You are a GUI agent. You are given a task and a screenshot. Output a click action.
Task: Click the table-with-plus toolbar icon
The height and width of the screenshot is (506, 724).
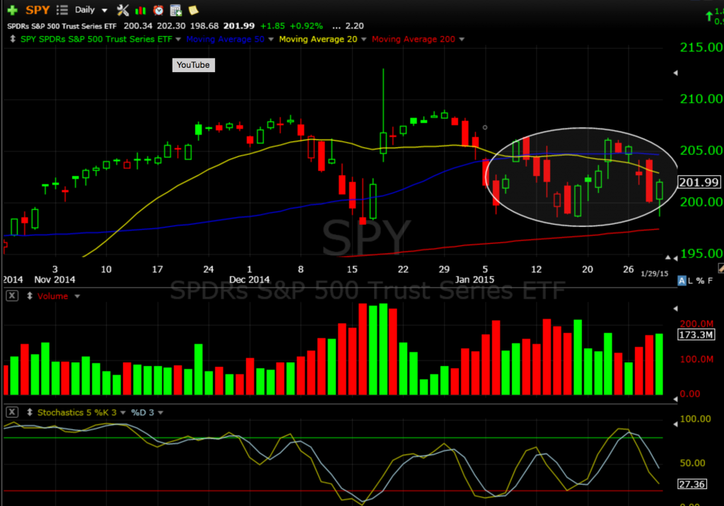(176, 10)
